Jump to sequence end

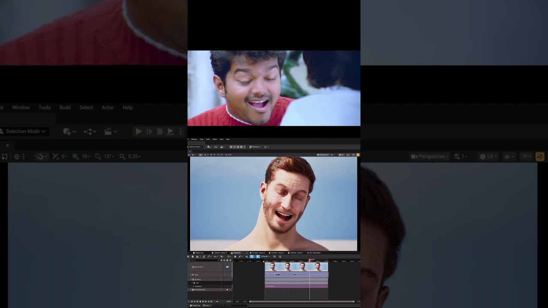click(211, 302)
